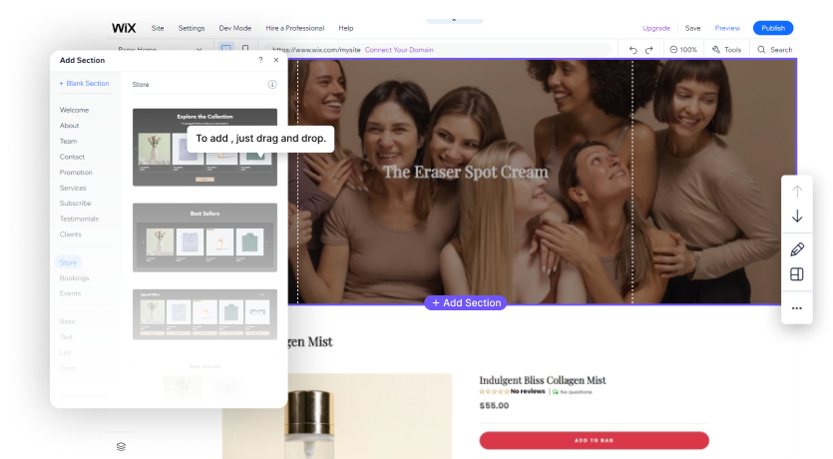Open the Tools dropdown
Viewport: 833px width, 459px height.
(726, 49)
